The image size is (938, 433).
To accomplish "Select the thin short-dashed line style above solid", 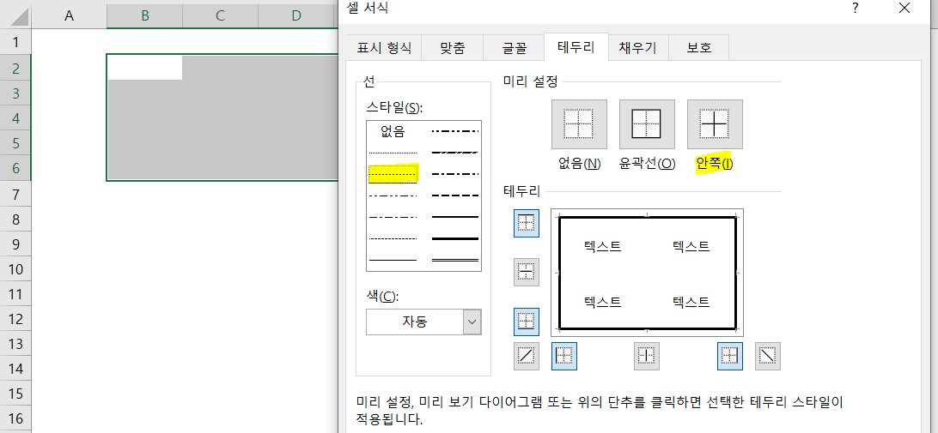I will 393,238.
